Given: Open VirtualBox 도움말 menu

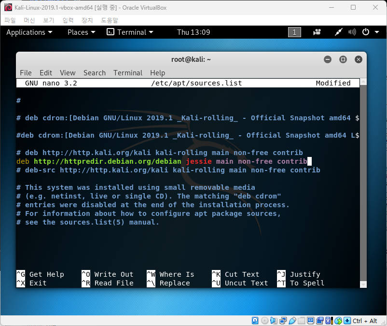Looking at the screenshot, I should point(110,20).
